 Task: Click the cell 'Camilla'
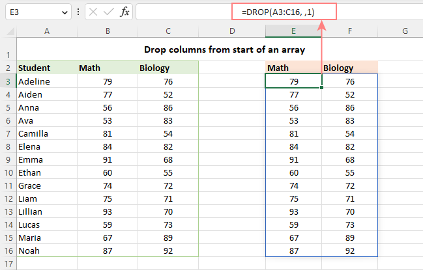click(x=47, y=133)
